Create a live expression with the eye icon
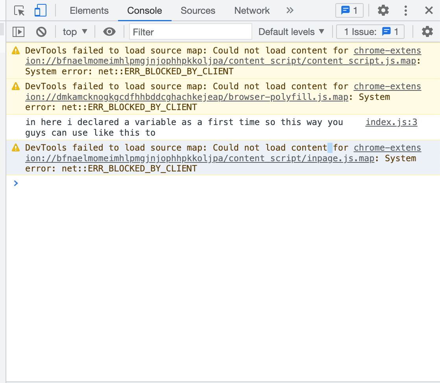Image resolution: width=440 pixels, height=383 pixels. point(109,32)
